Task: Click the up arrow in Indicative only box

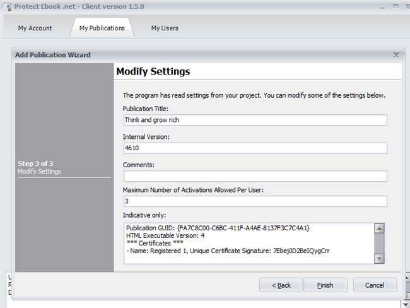Action: pyautogui.click(x=379, y=228)
